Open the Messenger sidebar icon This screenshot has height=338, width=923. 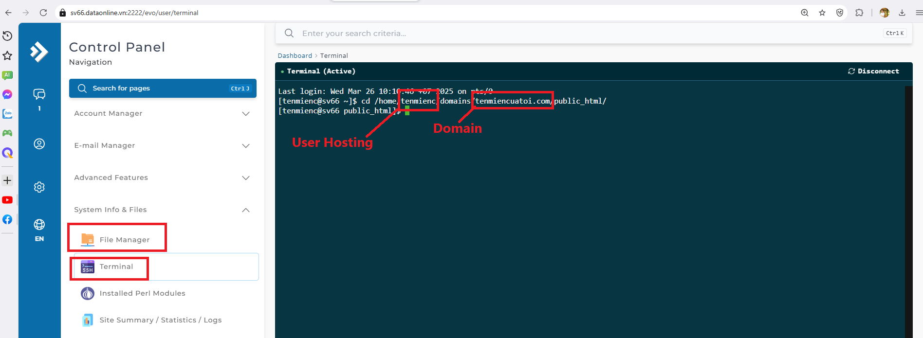pos(7,94)
